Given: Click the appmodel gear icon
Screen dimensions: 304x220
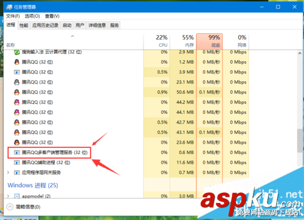Looking at the screenshot, I should coord(16,196).
